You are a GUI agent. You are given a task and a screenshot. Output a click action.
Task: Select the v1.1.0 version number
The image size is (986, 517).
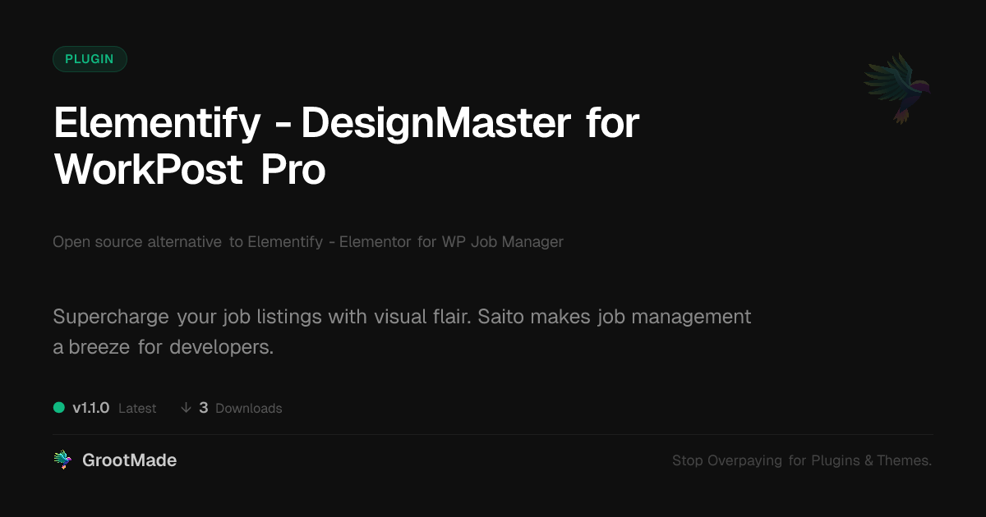pos(91,408)
